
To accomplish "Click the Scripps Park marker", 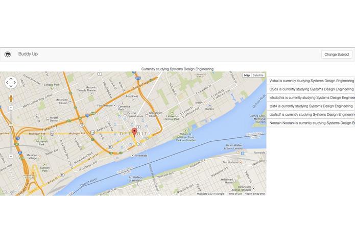I will 52,88.
